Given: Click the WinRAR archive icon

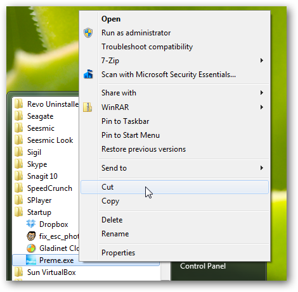Looking at the screenshot, I should pos(87,107).
